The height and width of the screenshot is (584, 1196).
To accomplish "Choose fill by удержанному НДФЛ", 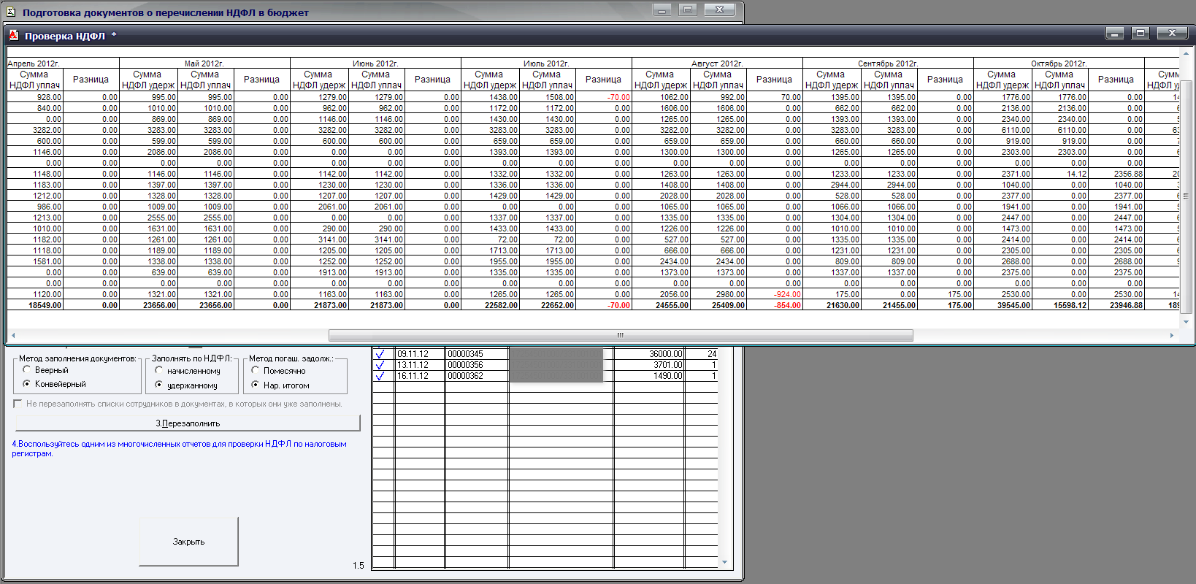I will point(159,385).
